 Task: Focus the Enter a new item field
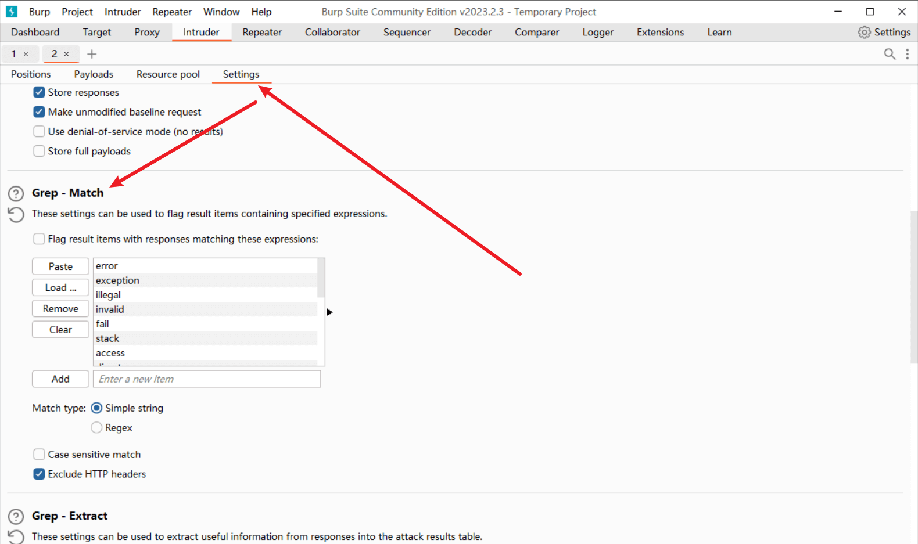tap(207, 379)
